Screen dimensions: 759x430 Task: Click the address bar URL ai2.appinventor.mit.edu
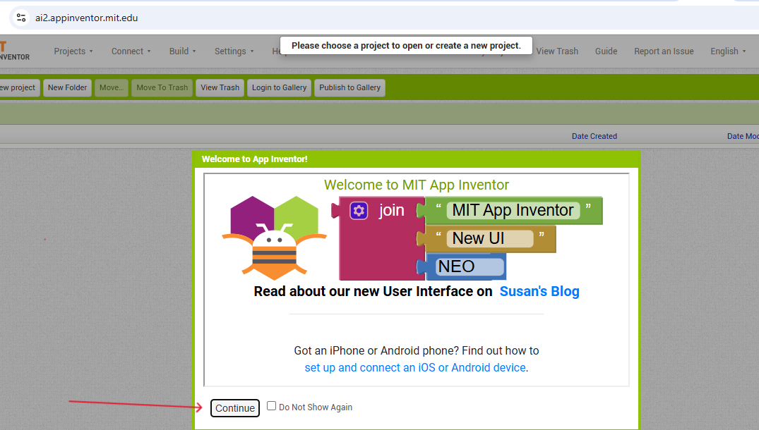tap(87, 18)
